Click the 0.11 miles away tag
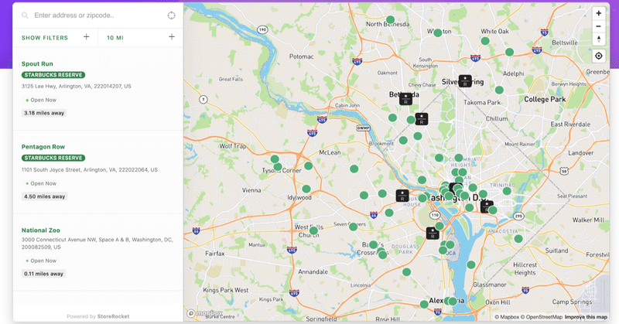Image resolution: width=619 pixels, height=324 pixels. pos(43,274)
